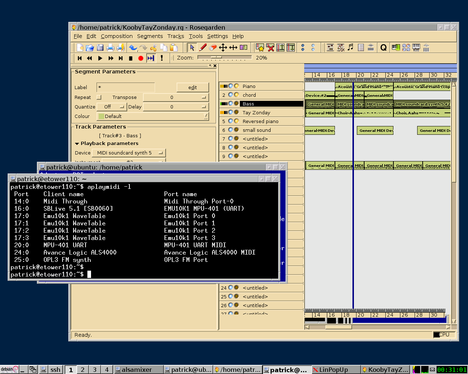
Task: Open the Delay dropdown
Action: pos(175,107)
